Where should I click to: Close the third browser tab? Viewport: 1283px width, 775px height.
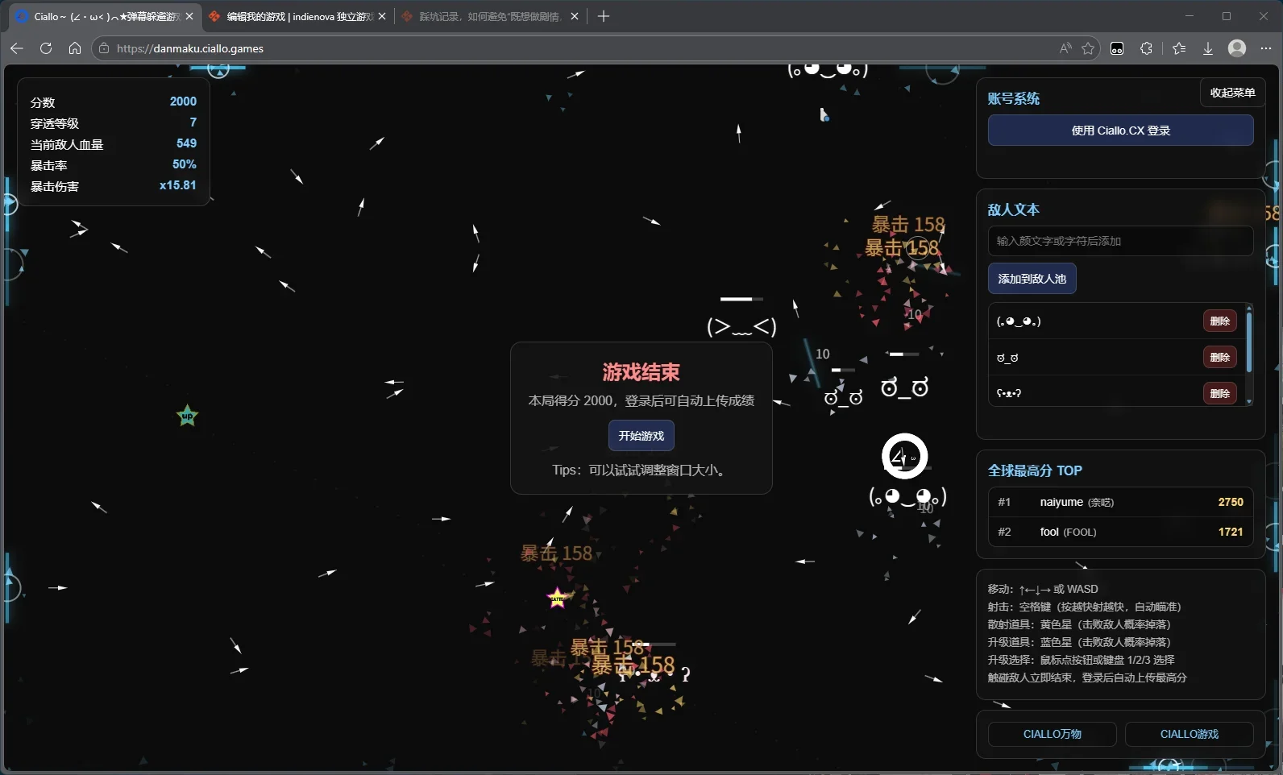(575, 16)
